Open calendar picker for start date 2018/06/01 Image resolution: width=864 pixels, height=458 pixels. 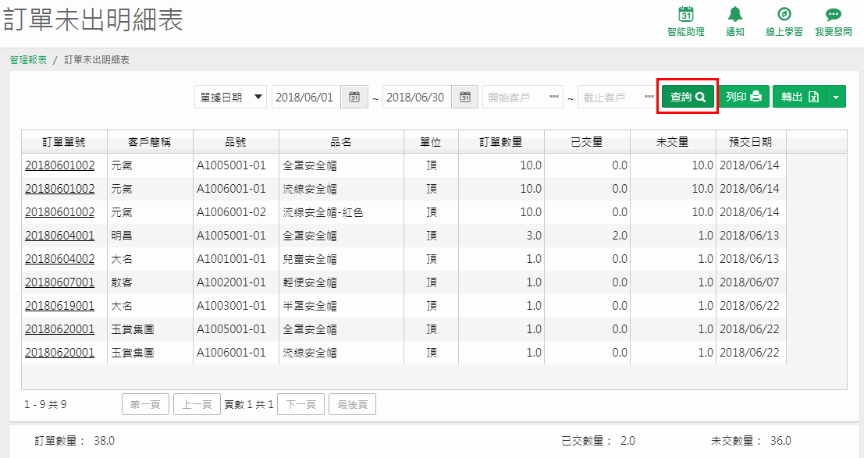pos(354,97)
